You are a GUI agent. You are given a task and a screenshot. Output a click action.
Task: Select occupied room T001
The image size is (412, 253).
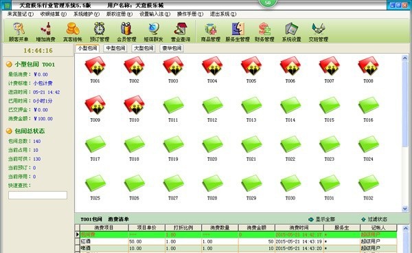pyautogui.click(x=95, y=69)
